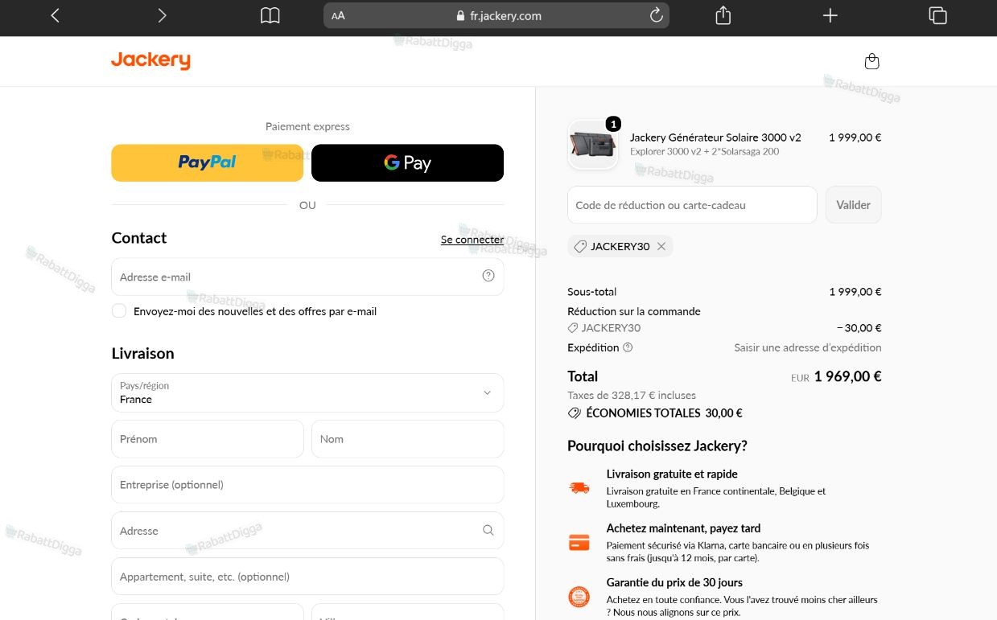Click the Jackery Générateur Solaire product thumbnail

(x=593, y=145)
